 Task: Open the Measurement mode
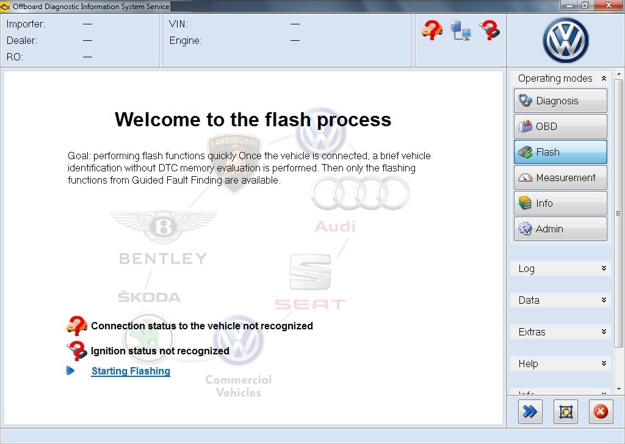pyautogui.click(x=560, y=177)
